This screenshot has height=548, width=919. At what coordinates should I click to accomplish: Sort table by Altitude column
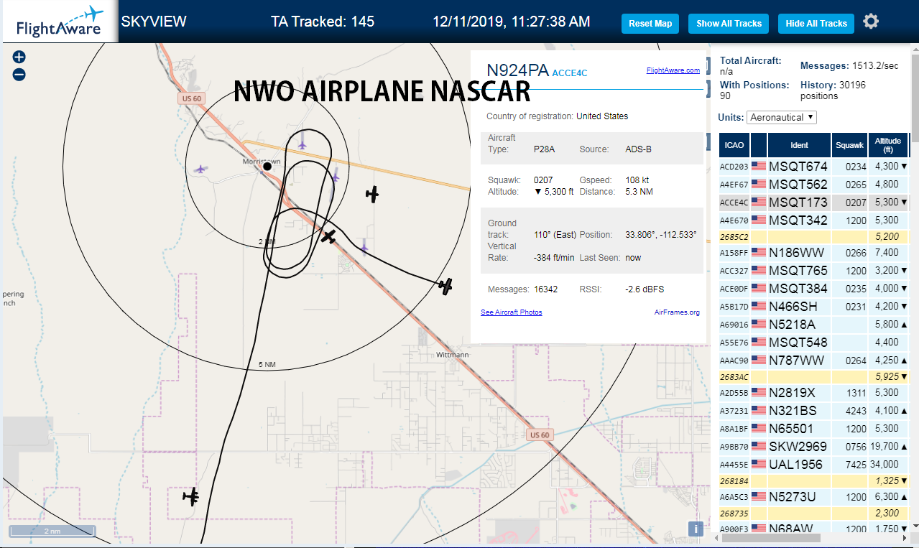click(888, 145)
